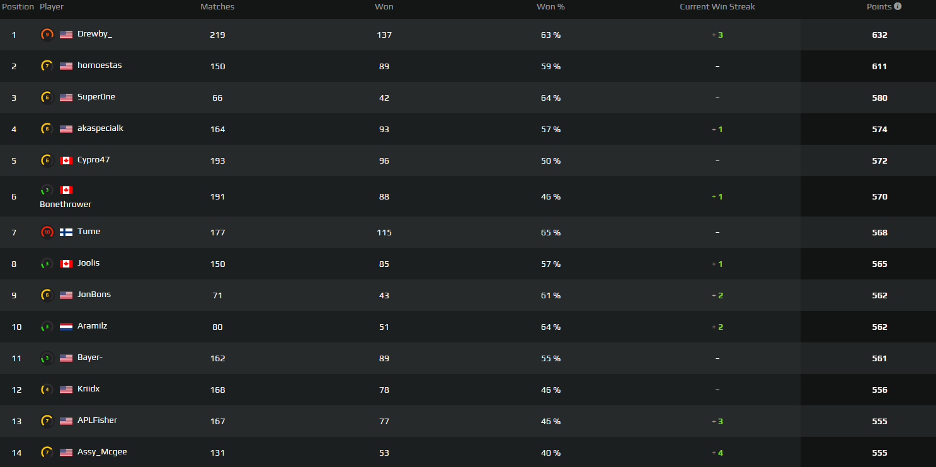Click Bonethrower's green level 3 badge
Image resolution: width=936 pixels, height=467 pixels.
click(47, 189)
